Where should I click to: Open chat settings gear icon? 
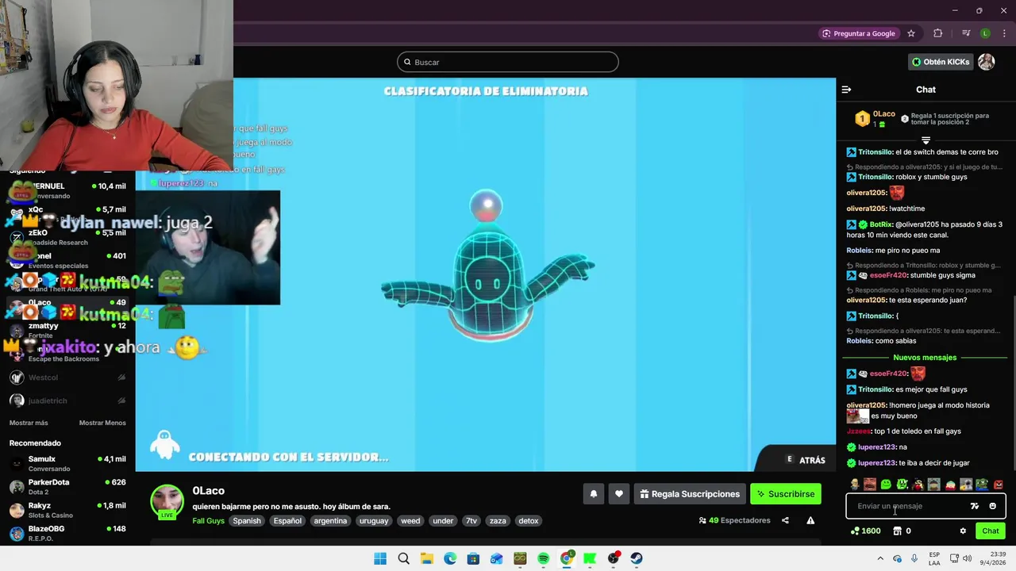click(x=963, y=531)
